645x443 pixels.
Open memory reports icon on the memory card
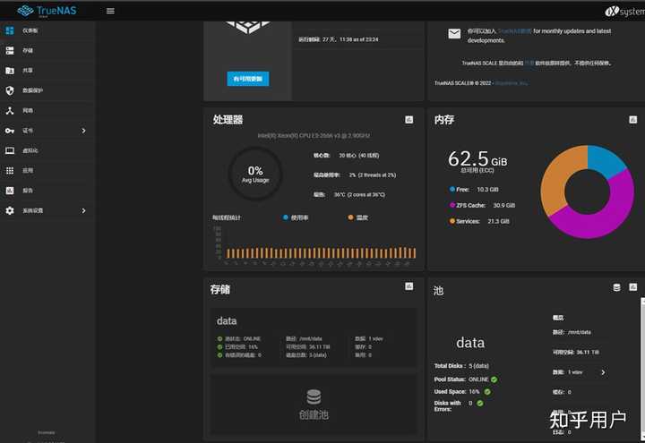tap(633, 120)
